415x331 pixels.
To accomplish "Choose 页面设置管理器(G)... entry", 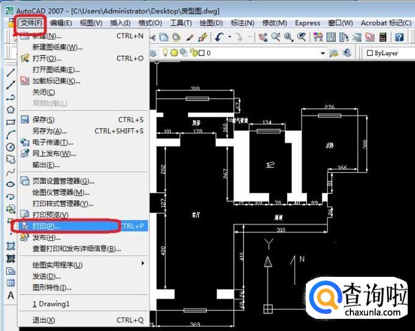I will tap(83, 181).
